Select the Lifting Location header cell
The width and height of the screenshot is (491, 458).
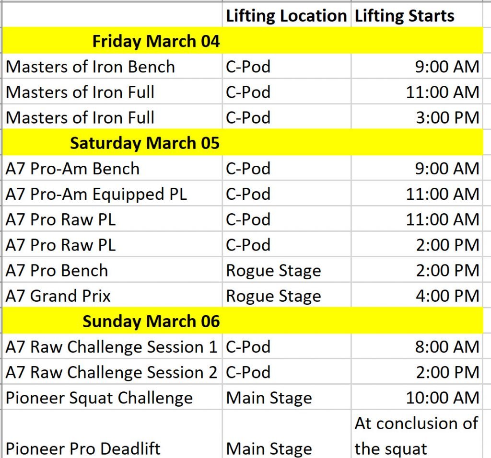(287, 15)
